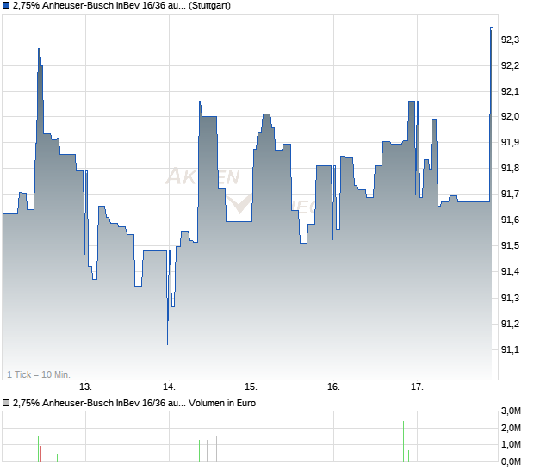Viewport: 534px width, 470px height.
Task: Click the 2,0M volume axis label
Action: tap(511, 428)
